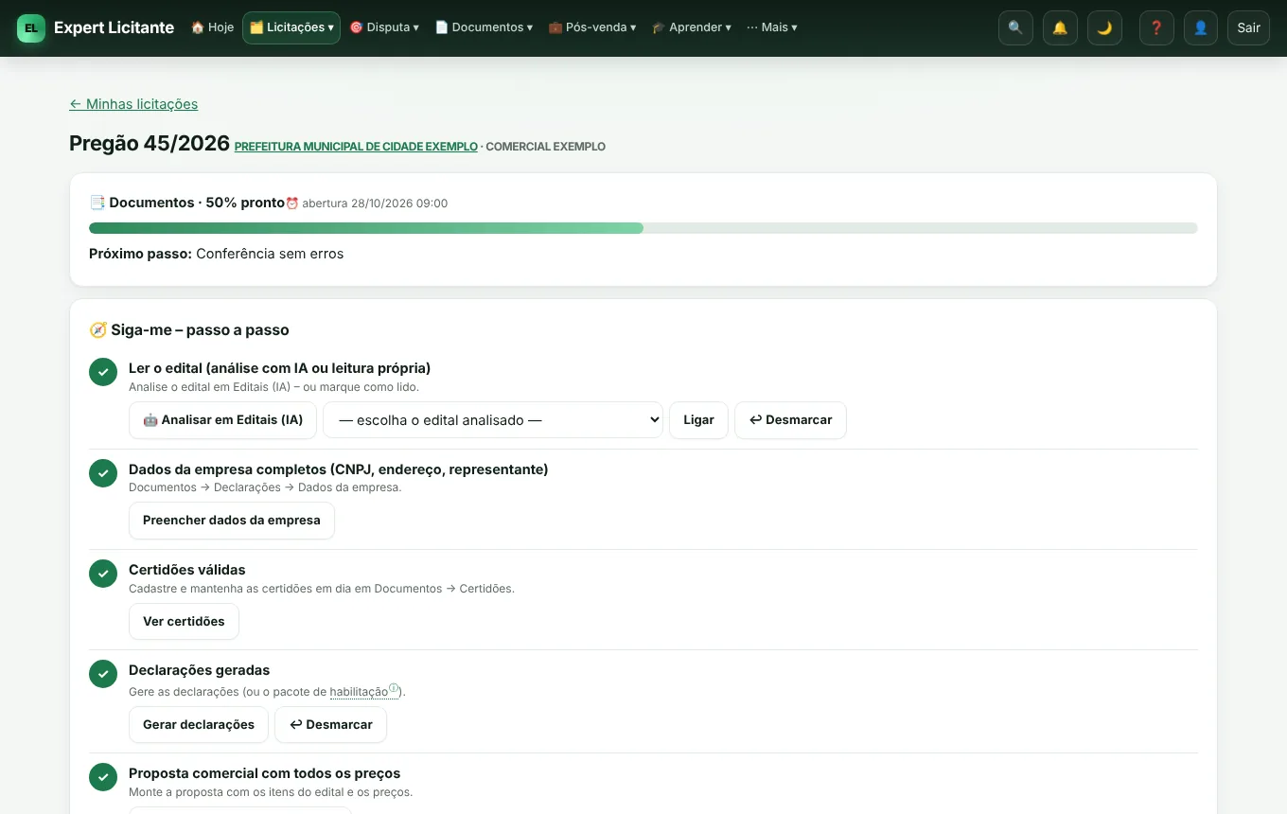Open the search magnifier icon
1287x814 pixels.
[x=1015, y=28]
